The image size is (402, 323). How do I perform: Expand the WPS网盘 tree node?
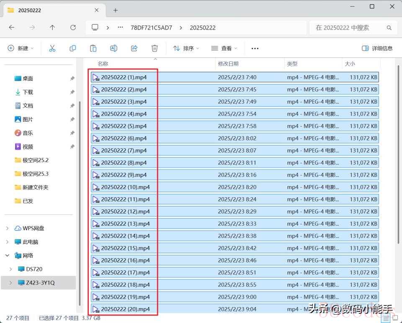click(x=7, y=228)
